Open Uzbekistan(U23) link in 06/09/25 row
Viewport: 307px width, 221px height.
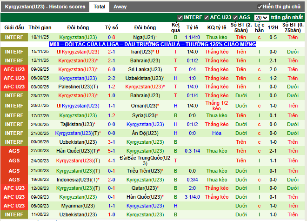(x=145, y=78)
